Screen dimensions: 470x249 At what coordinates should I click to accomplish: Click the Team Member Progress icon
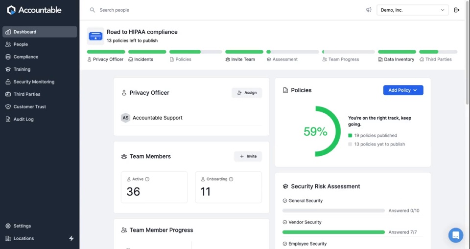click(124, 230)
